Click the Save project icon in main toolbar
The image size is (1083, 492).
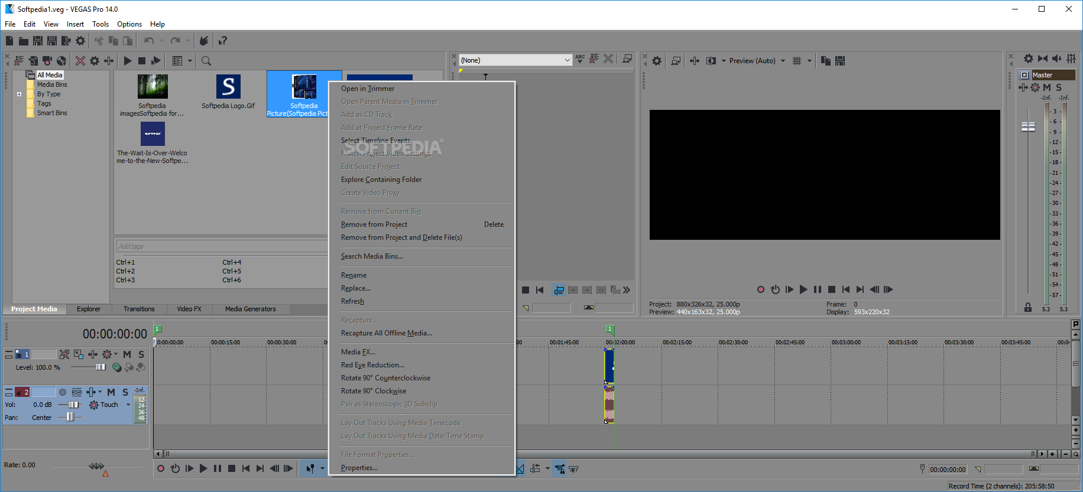(38, 41)
